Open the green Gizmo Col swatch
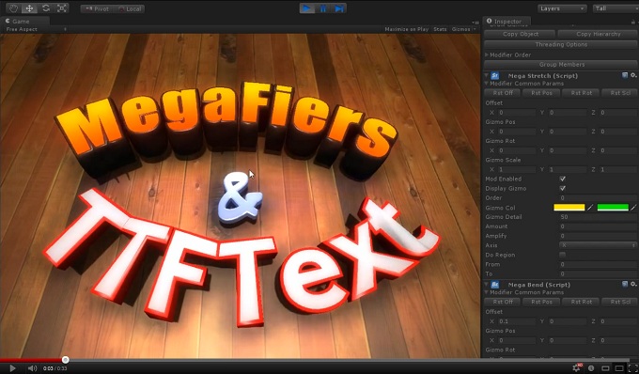This screenshot has width=639, height=374. pyautogui.click(x=613, y=208)
